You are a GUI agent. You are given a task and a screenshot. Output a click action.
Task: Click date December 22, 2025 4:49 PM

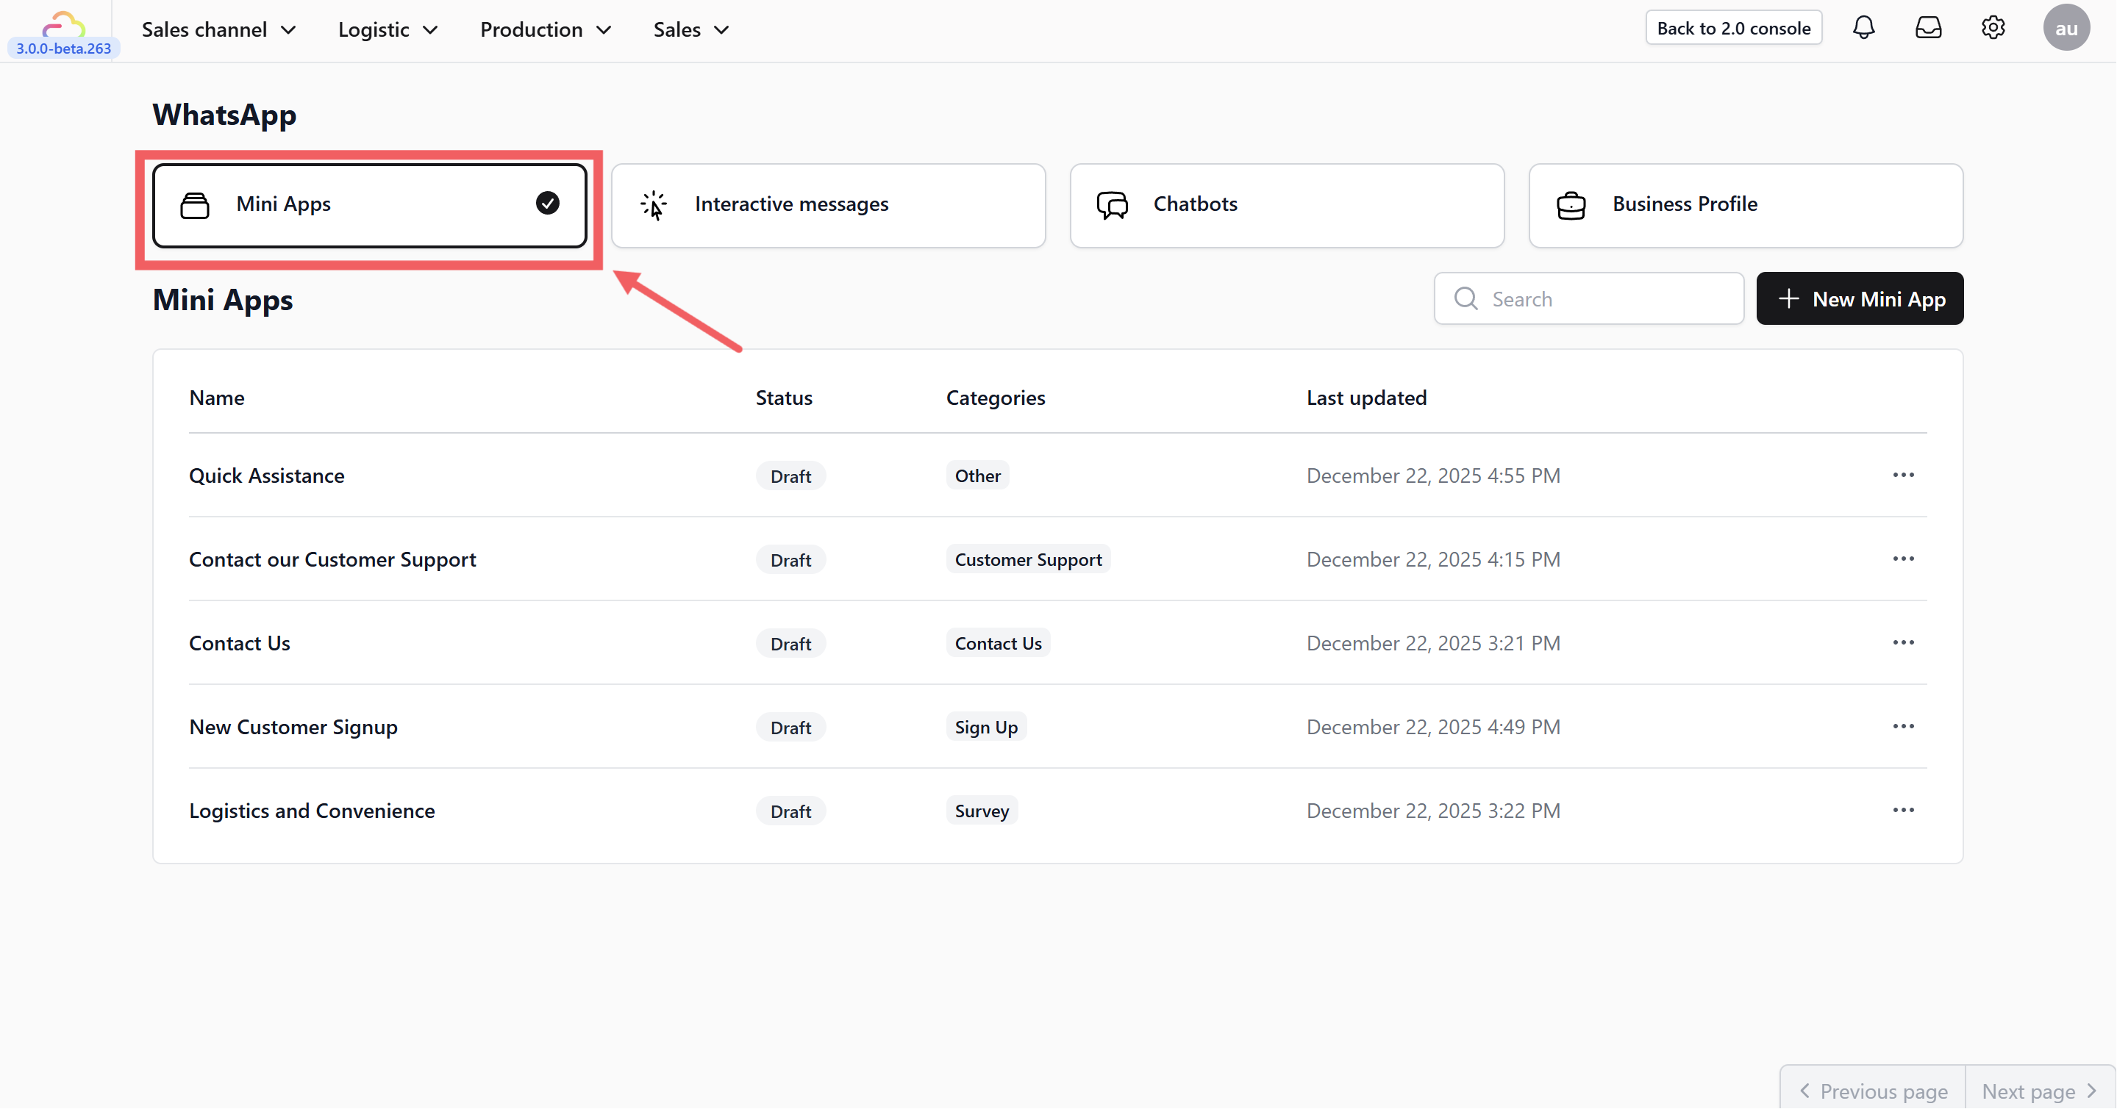point(1433,727)
